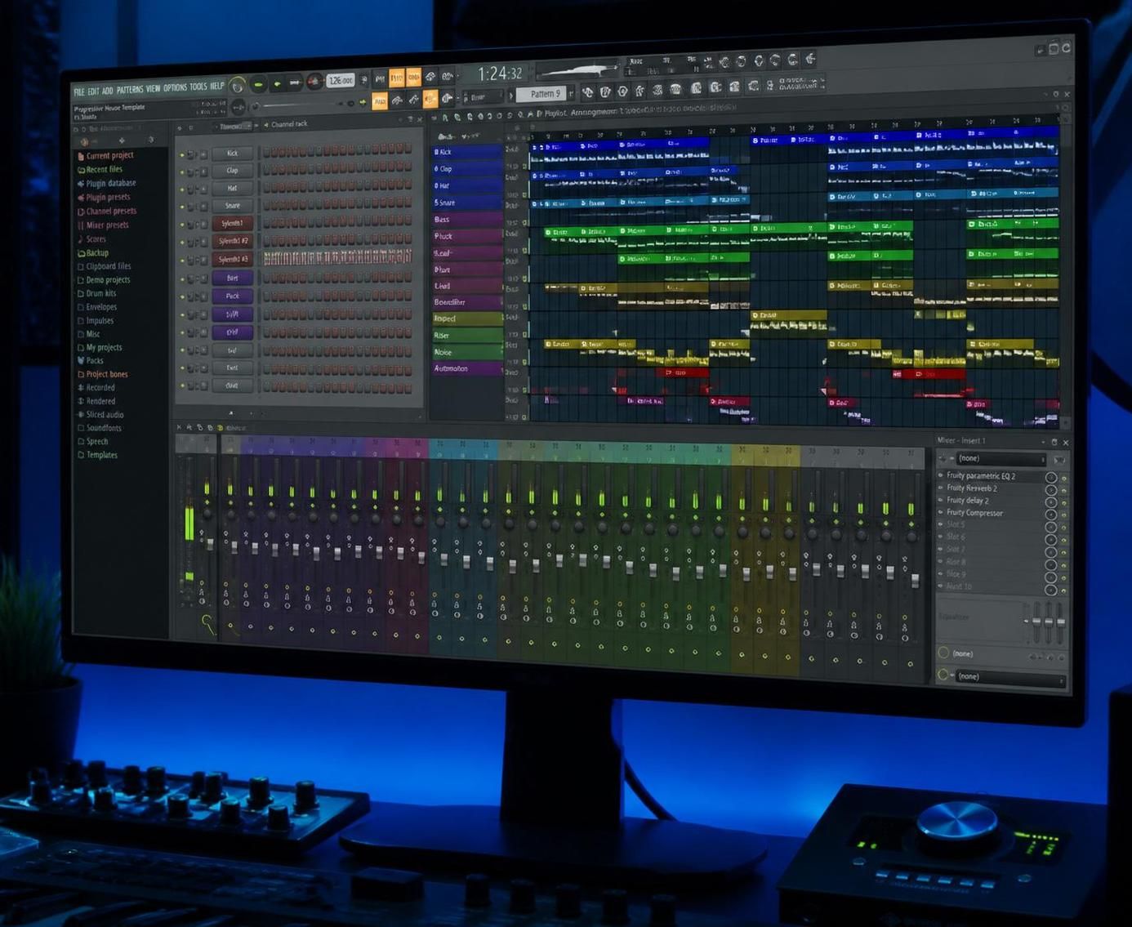This screenshot has width=1132, height=927.
Task: Mute the Sylenth1 channel using its green LED
Action: pyautogui.click(x=183, y=225)
